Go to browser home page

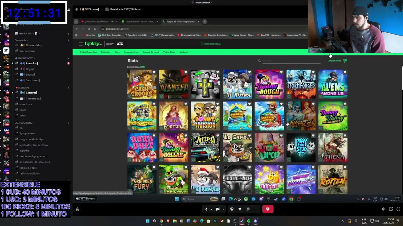pos(95,29)
